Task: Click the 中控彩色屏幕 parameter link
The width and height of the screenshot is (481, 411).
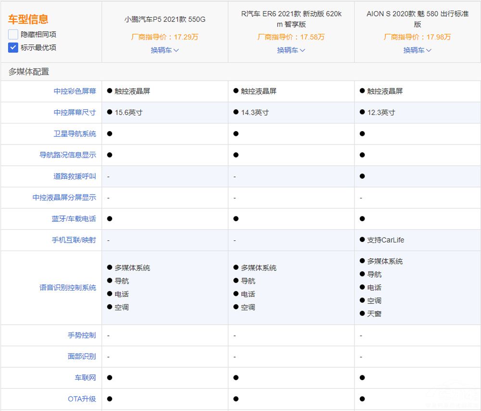Action: click(75, 91)
